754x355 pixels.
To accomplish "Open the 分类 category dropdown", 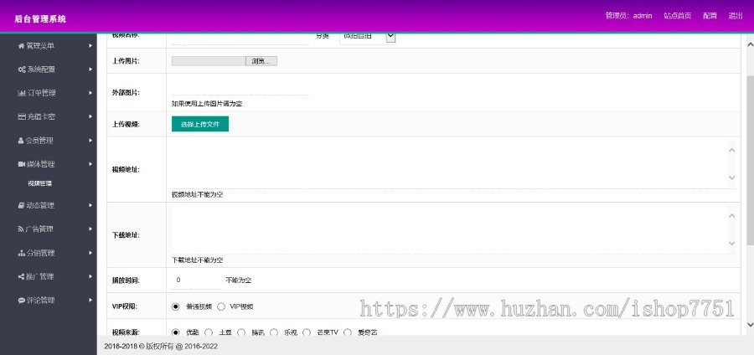I will (x=368, y=37).
